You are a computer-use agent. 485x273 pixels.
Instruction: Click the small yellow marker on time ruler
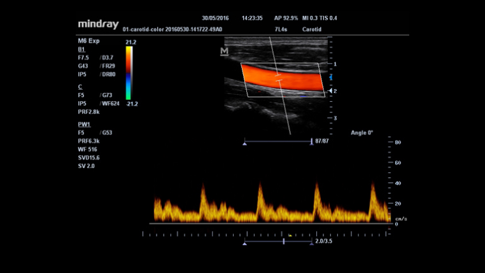(290, 235)
